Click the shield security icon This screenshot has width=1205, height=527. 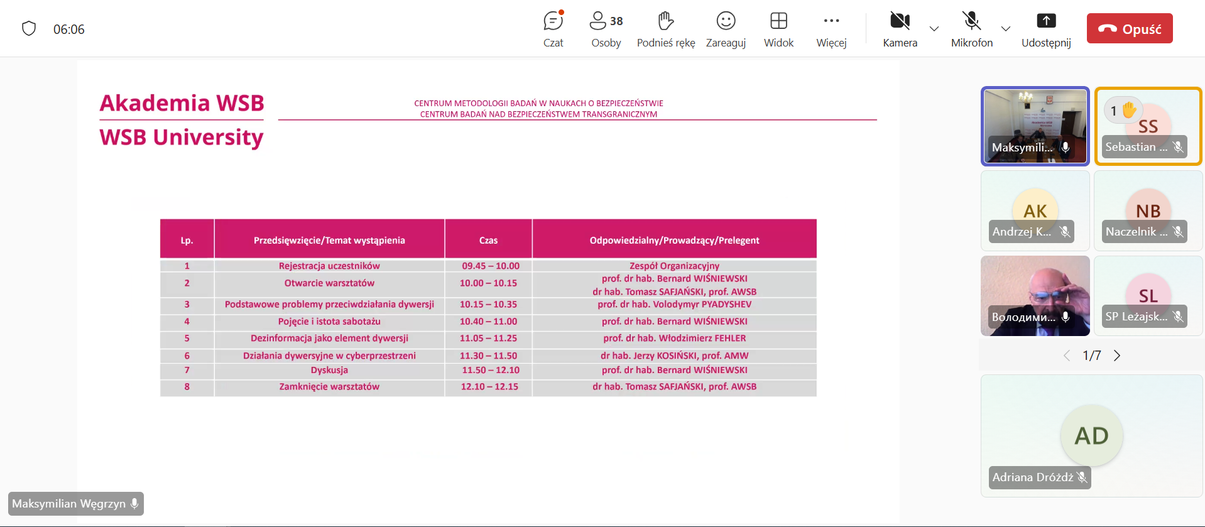coord(29,29)
